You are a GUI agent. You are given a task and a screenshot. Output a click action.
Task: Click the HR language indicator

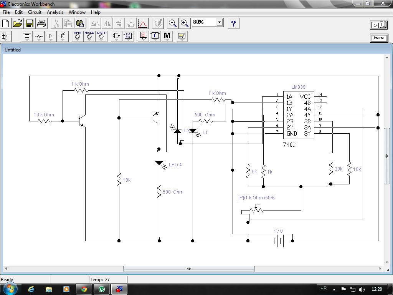click(x=323, y=288)
